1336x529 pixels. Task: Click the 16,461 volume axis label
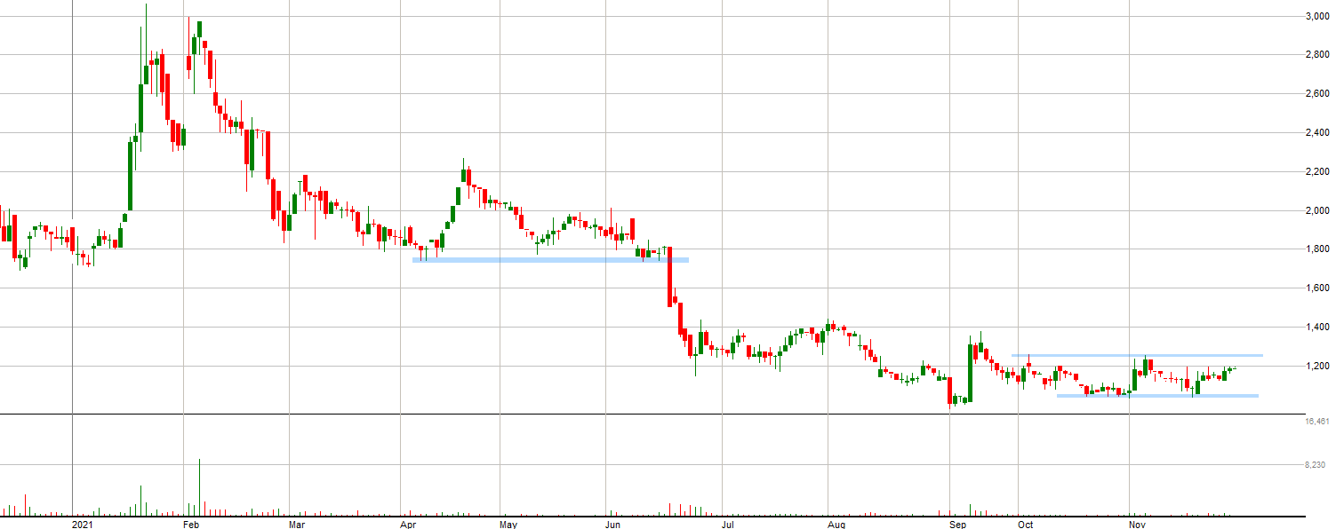(x=1317, y=422)
